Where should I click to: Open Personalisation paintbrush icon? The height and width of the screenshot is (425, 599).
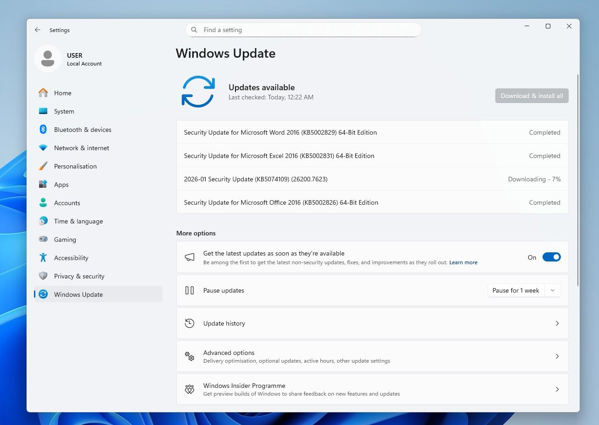pyautogui.click(x=43, y=166)
